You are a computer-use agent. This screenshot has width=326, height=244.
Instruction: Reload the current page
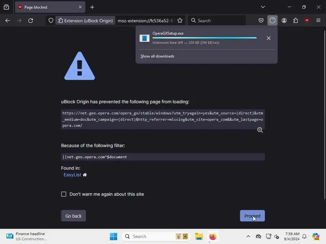pos(31,21)
